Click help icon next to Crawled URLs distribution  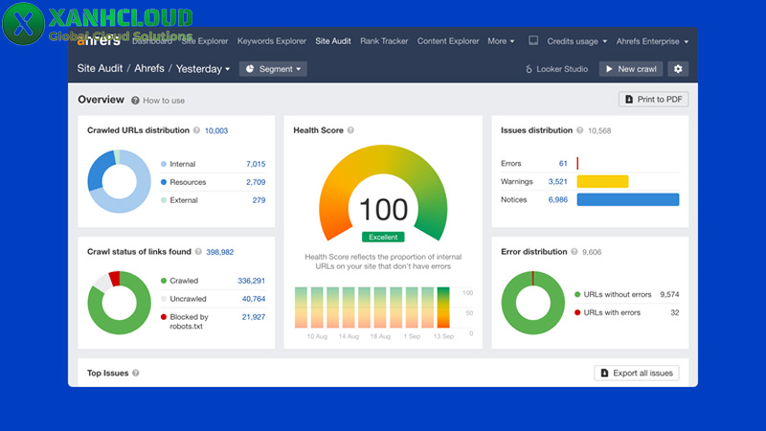tap(196, 130)
